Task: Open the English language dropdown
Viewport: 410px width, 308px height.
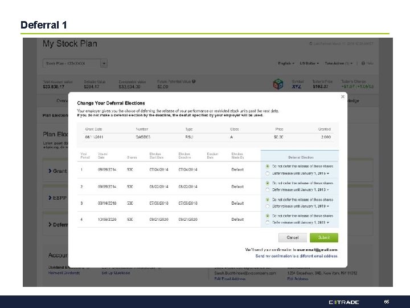Action: click(286, 63)
